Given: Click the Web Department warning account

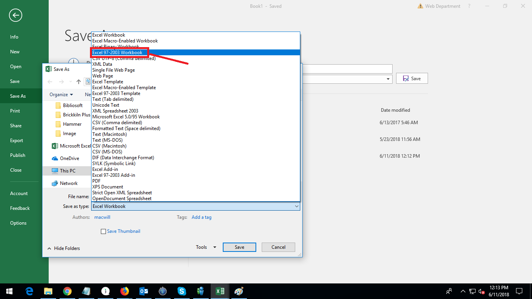Looking at the screenshot, I should point(439,6).
